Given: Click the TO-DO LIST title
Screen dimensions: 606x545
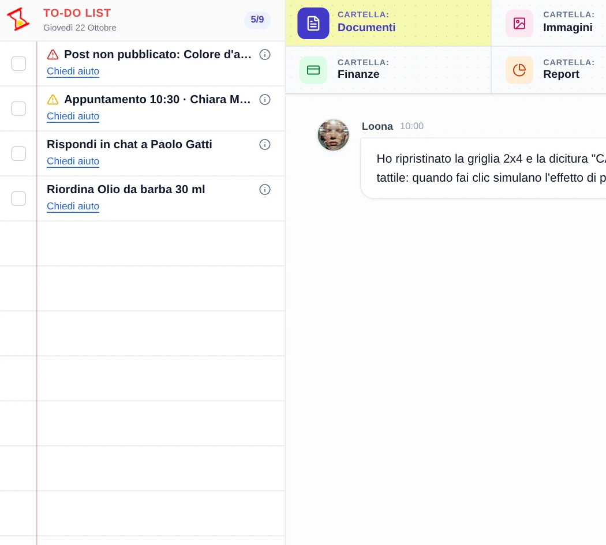Looking at the screenshot, I should point(77,13).
